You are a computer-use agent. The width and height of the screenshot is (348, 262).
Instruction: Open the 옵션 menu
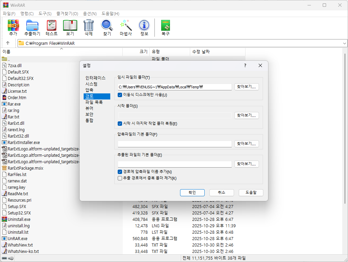(90, 14)
